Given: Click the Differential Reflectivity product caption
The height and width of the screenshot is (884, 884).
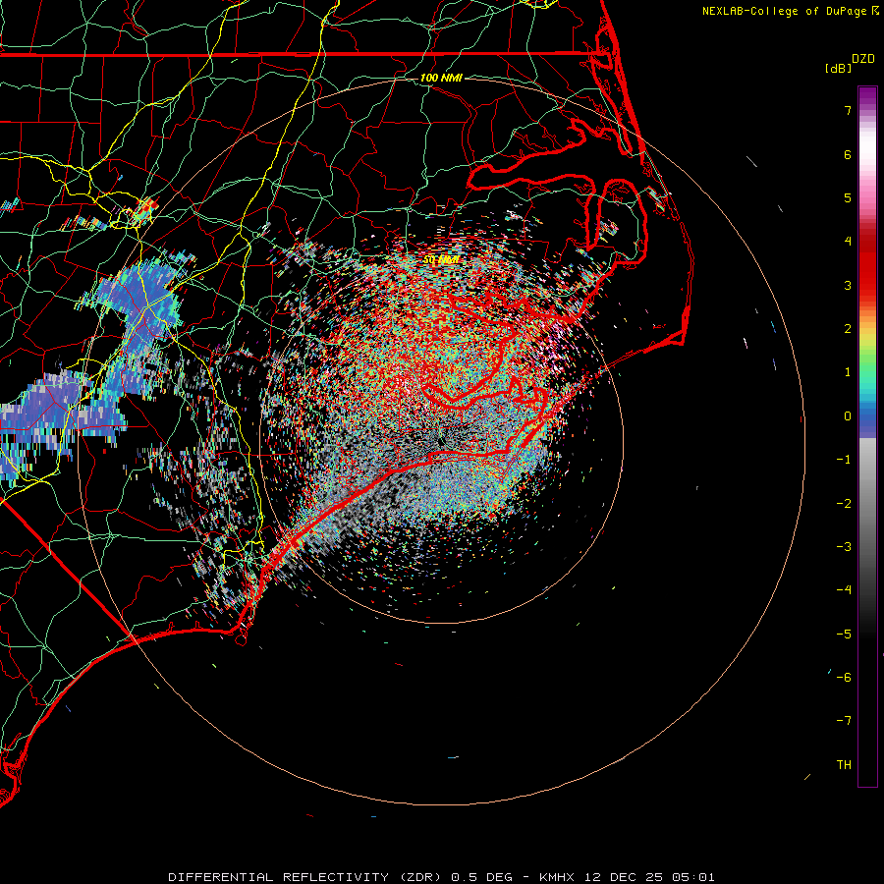Looking at the screenshot, I should click(441, 877).
